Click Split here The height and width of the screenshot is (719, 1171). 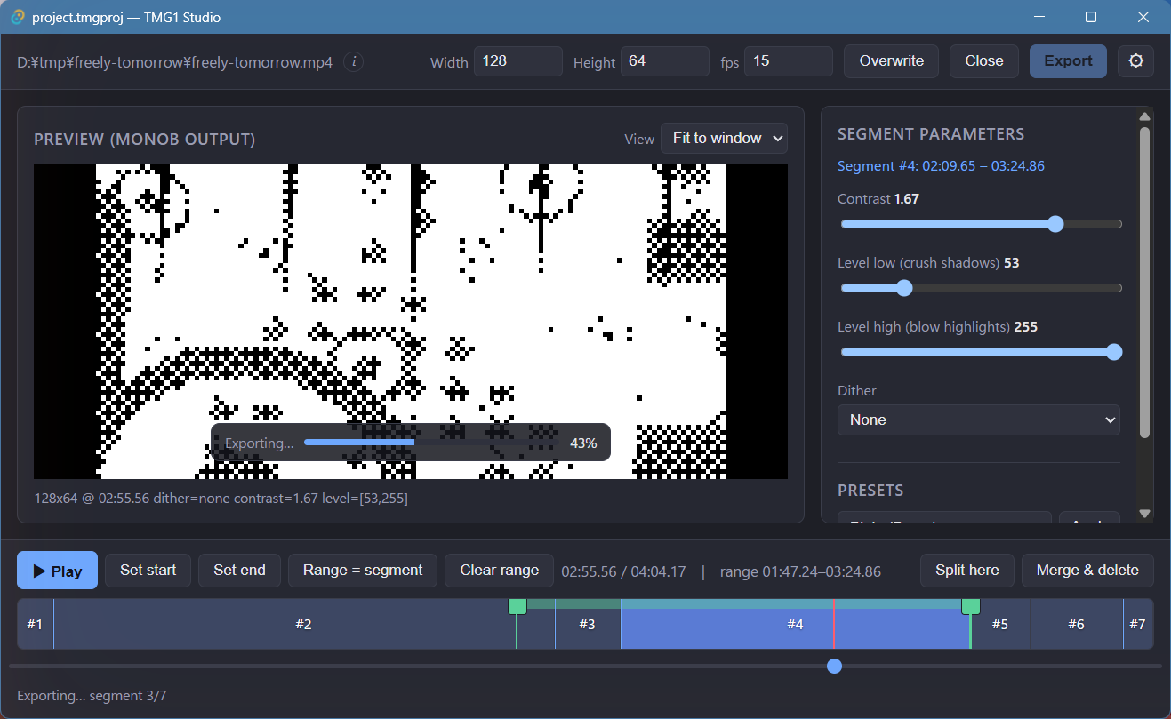point(967,571)
